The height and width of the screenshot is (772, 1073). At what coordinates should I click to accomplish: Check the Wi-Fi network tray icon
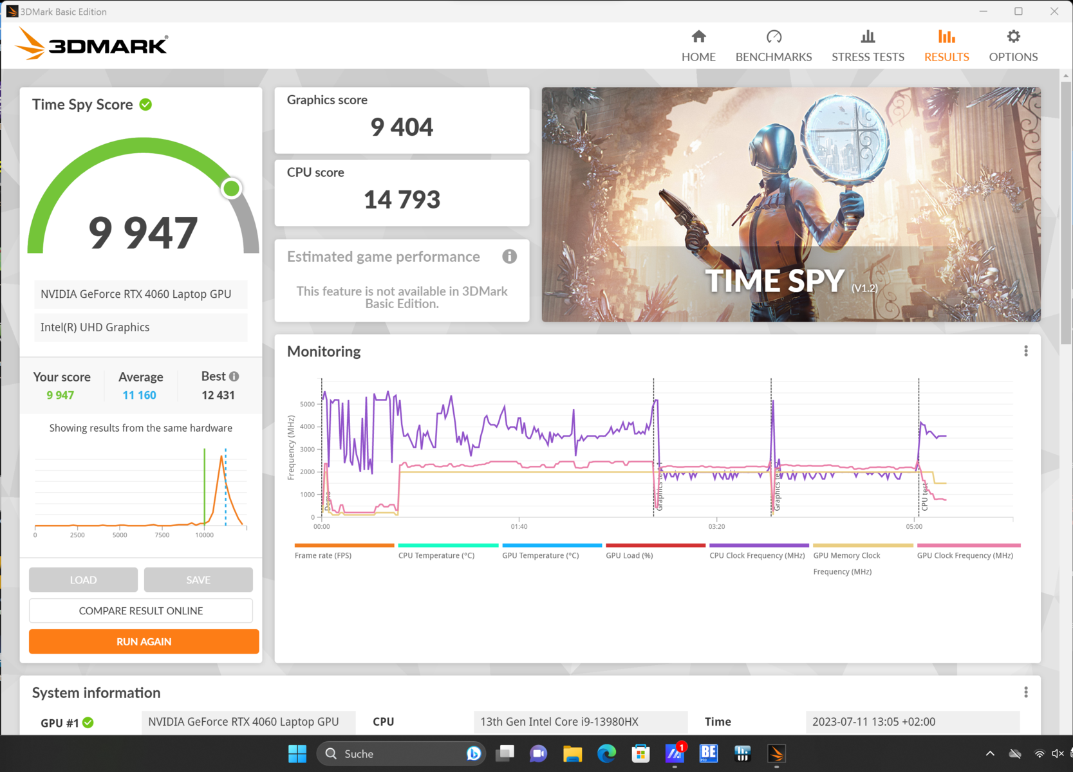coord(1039,754)
